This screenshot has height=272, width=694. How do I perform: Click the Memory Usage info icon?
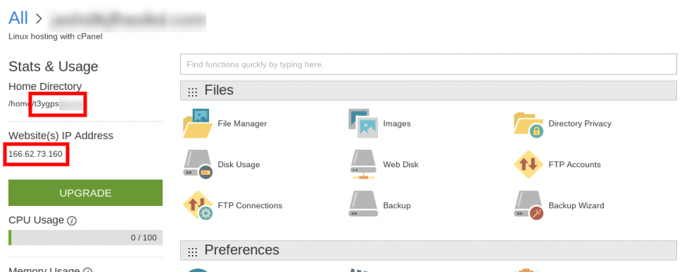pyautogui.click(x=87, y=271)
